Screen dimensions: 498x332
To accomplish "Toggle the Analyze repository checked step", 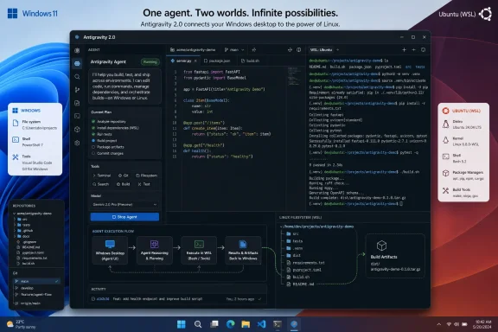I will (109, 122).
